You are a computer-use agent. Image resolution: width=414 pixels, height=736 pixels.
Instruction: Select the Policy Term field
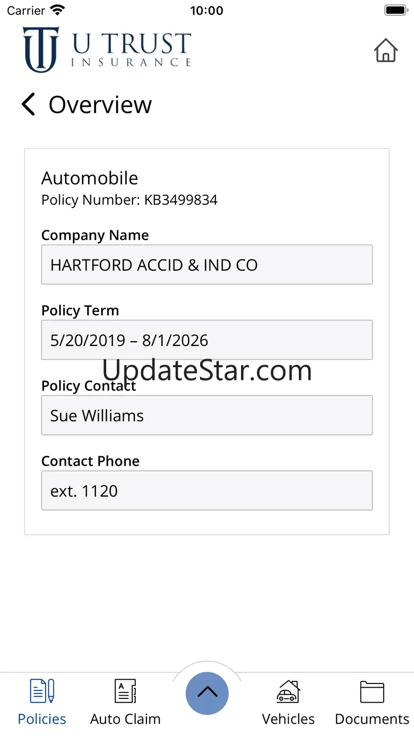coord(207,340)
